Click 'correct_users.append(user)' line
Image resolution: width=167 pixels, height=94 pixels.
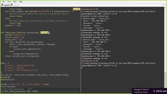(x=27, y=49)
